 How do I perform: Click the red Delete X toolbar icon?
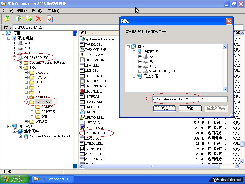[x=39, y=18]
